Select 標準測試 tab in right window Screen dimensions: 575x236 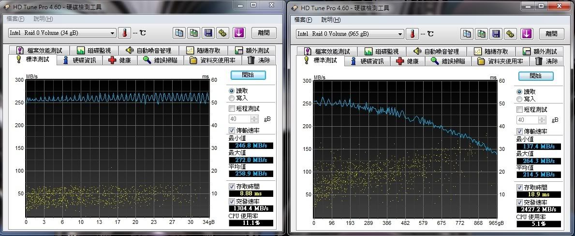[x=321, y=60]
